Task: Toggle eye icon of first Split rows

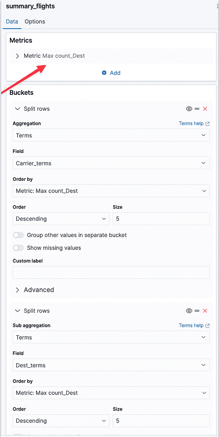Action: (x=189, y=109)
